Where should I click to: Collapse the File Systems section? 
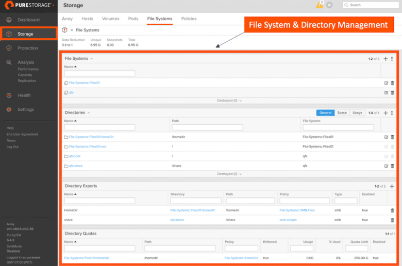tap(92, 59)
